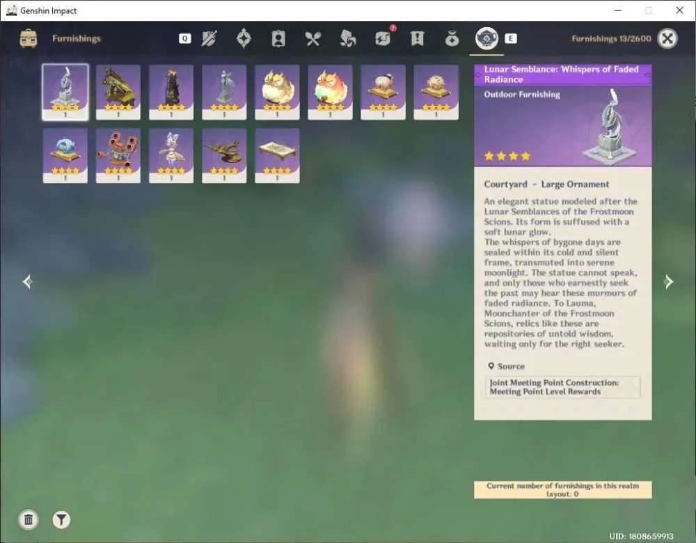Click the trash can delete icon
The height and width of the screenshot is (543, 696).
click(x=29, y=519)
